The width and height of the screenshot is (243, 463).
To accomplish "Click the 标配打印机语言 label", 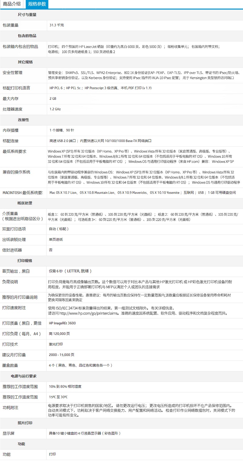I will (x=16, y=88).
